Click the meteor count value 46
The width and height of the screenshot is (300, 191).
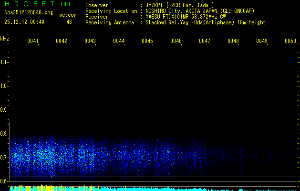coord(69,22)
